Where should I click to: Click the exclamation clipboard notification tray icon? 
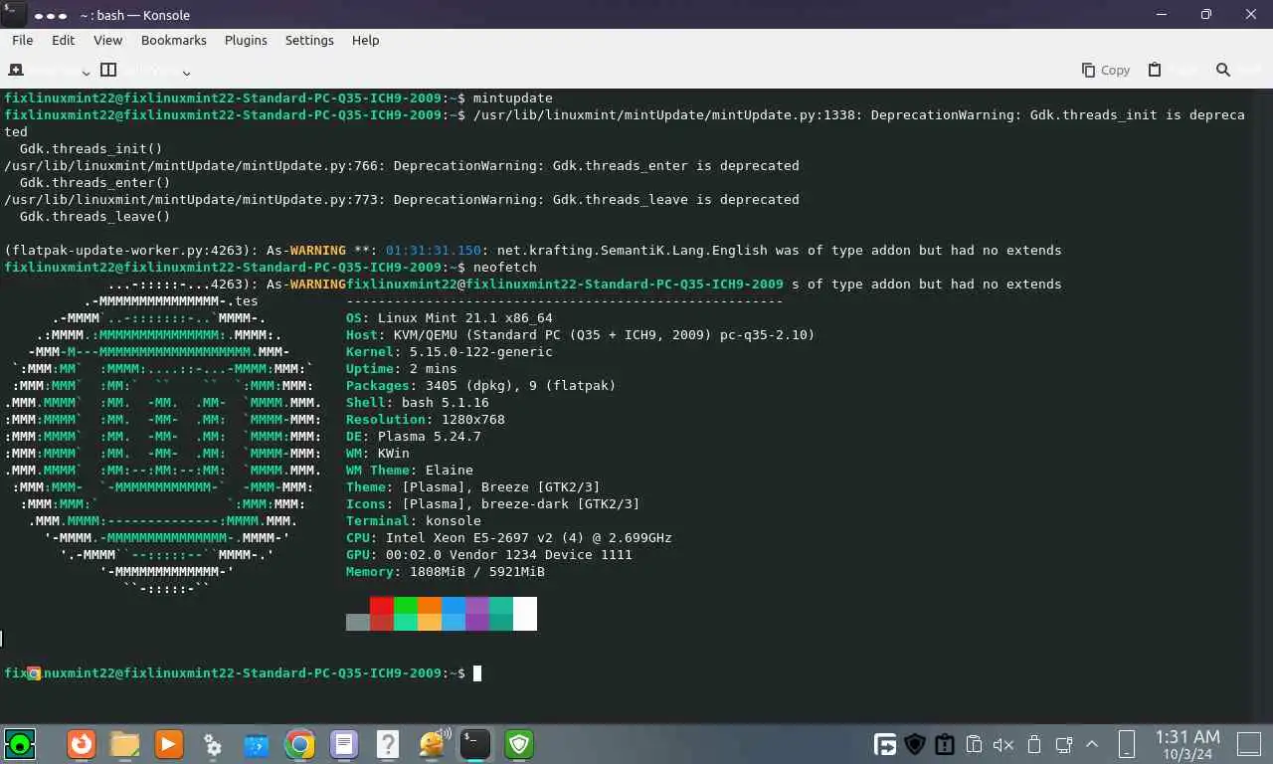[x=945, y=744]
